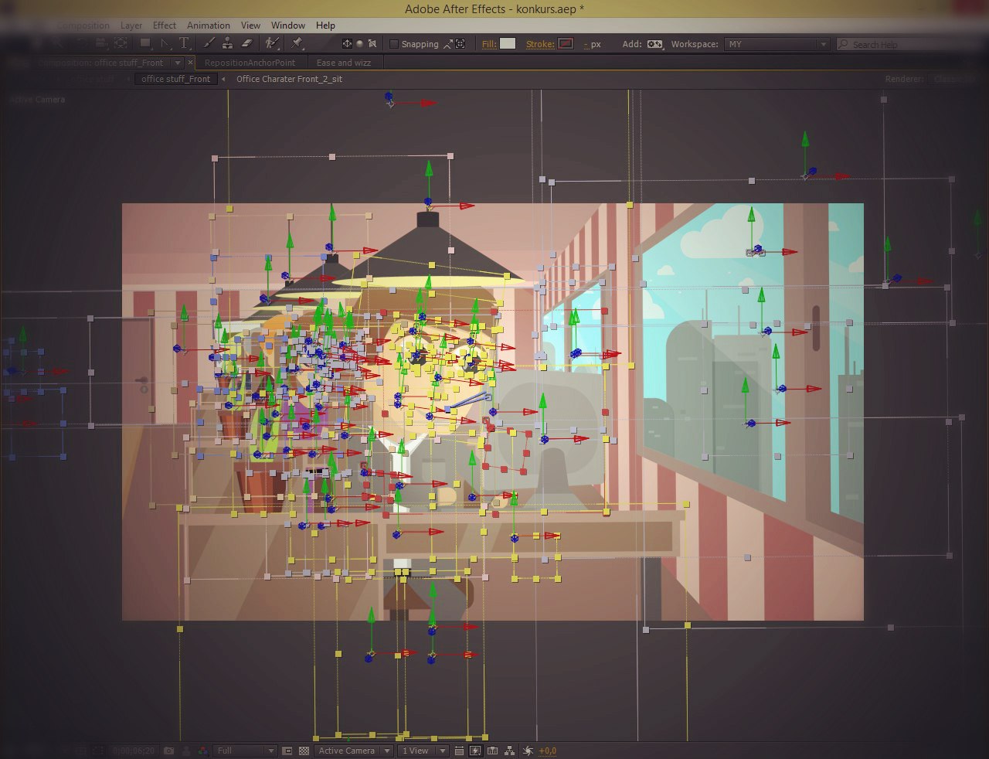
Task: Click the Stroke color swatch
Action: point(566,44)
